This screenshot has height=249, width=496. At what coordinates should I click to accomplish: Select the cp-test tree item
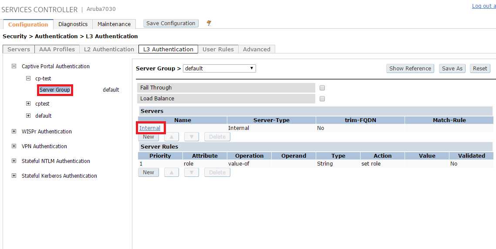pos(44,79)
